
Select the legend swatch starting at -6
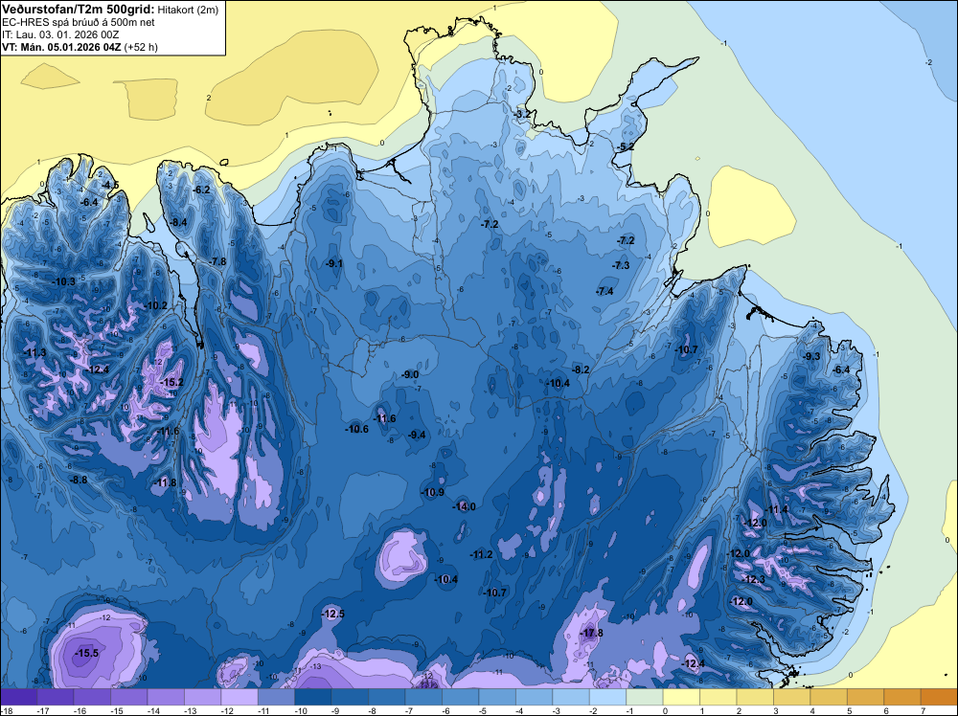[x=460, y=697]
